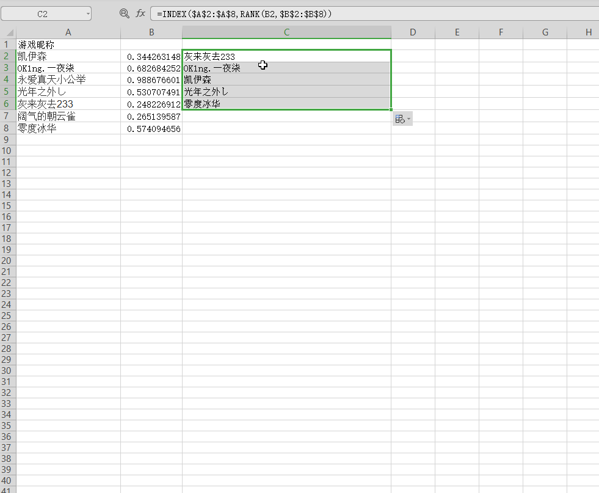Screen dimensions: 599x493
Task: Select column G header
Action: click(545, 32)
